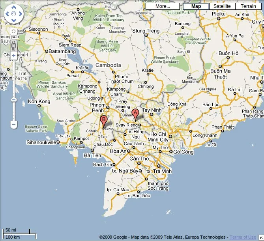Pan the map up using the arrow
Viewport: 264px width, 241px height.
coord(14,7)
